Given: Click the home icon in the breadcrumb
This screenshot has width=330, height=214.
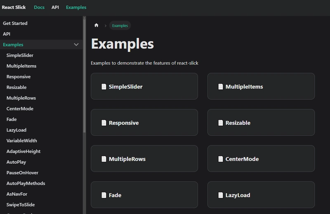Looking at the screenshot, I should click(97, 26).
